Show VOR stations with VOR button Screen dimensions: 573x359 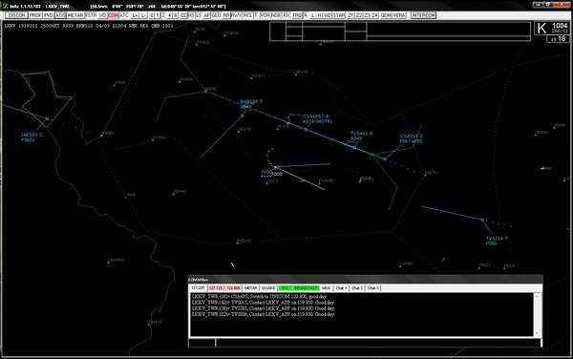265,15
